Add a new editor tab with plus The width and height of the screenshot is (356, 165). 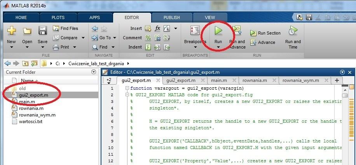click(337, 80)
